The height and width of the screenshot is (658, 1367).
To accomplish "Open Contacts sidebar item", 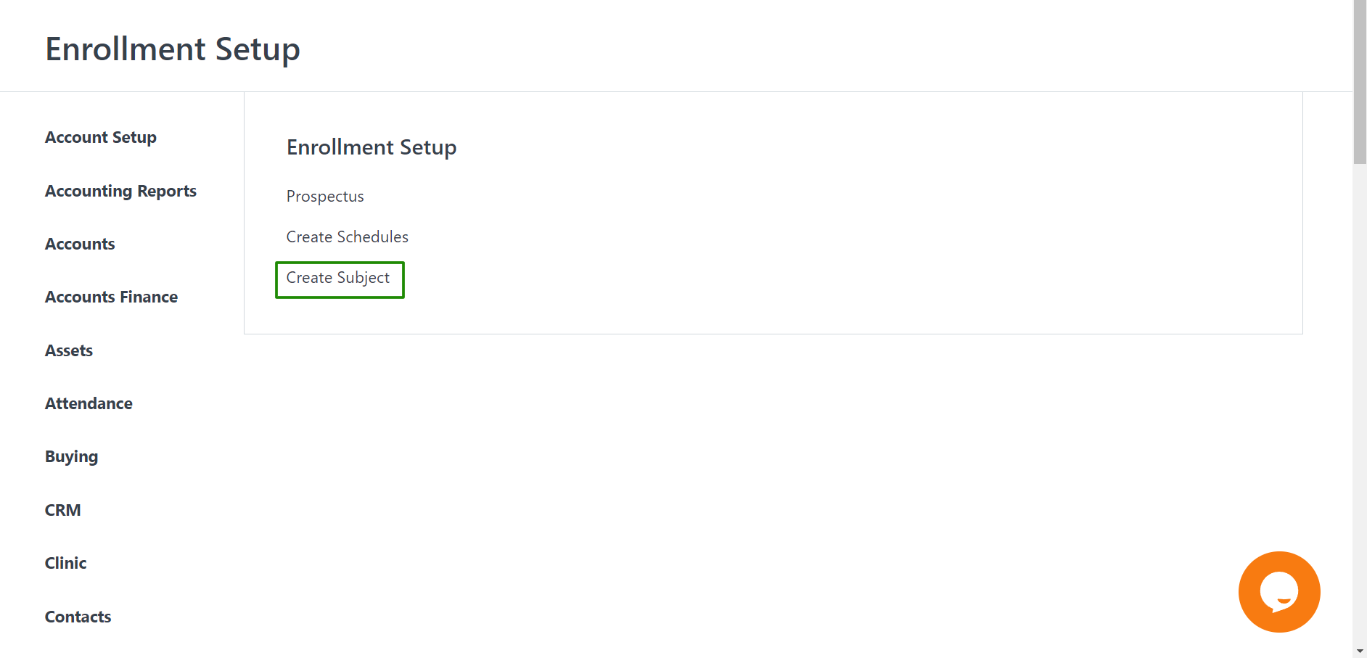I will pos(78,617).
